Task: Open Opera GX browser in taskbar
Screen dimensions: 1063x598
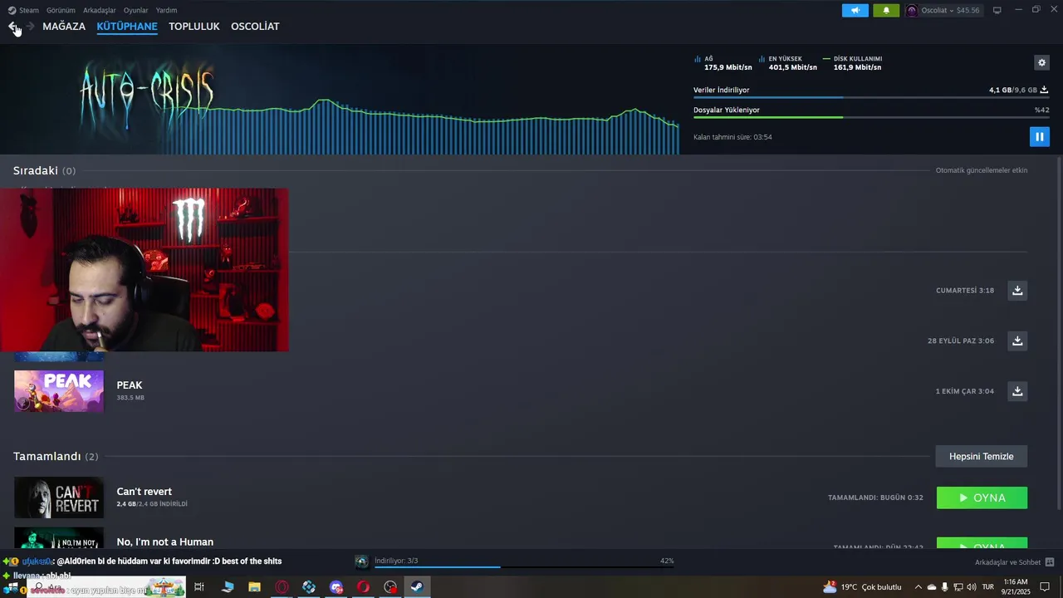Action: [x=282, y=587]
